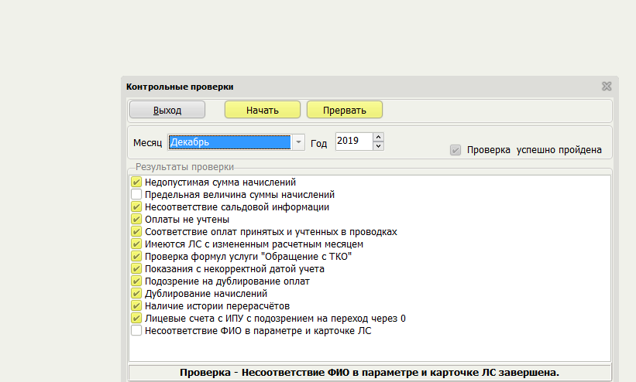The width and height of the screenshot is (636, 382).
Task: Toggle Подозрение на дублирование оплат checkbox
Action: (136, 281)
